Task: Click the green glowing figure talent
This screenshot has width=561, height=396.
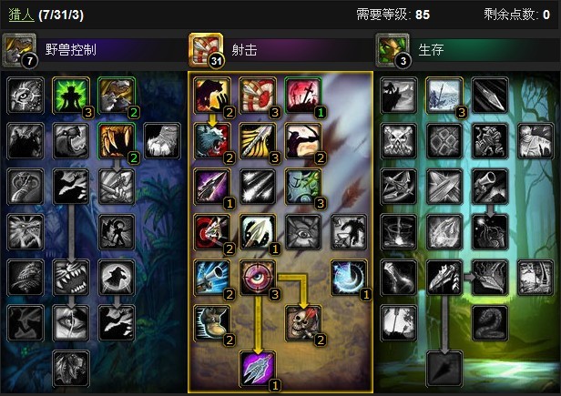Action: 71,96
